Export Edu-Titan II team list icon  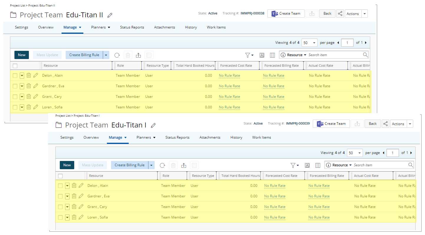point(138,55)
